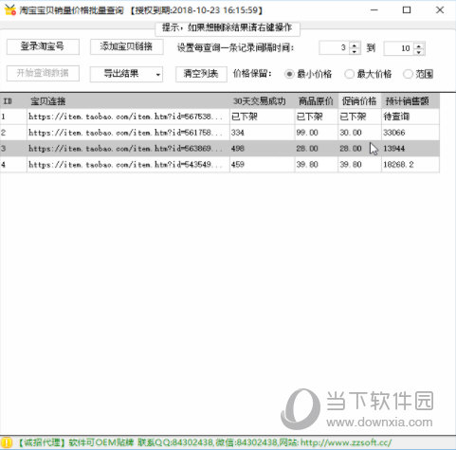Click estimated sales cell 13944

tap(410, 149)
